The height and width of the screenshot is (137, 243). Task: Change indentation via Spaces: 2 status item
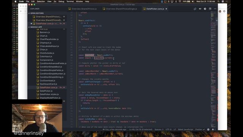click(159, 129)
